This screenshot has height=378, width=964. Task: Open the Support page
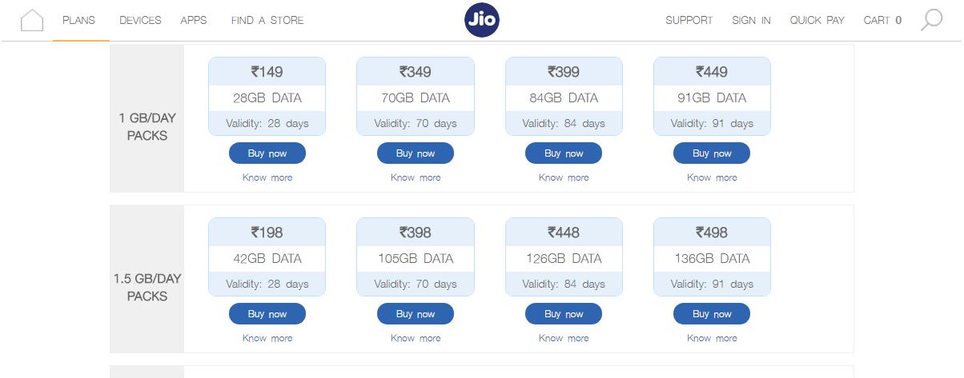point(689,20)
